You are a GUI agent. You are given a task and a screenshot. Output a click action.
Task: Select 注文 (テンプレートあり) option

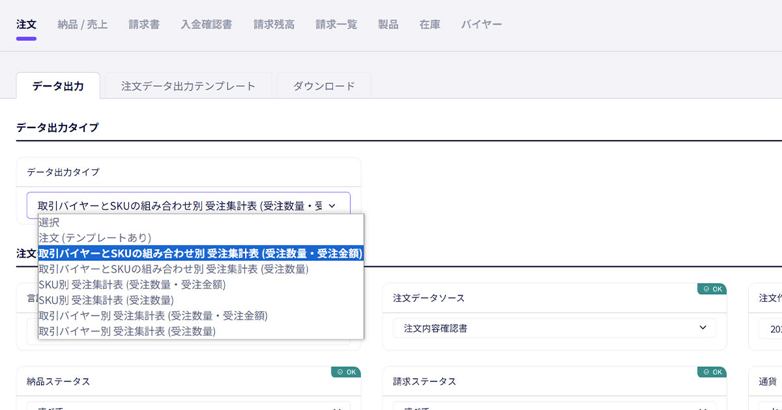(x=201, y=238)
